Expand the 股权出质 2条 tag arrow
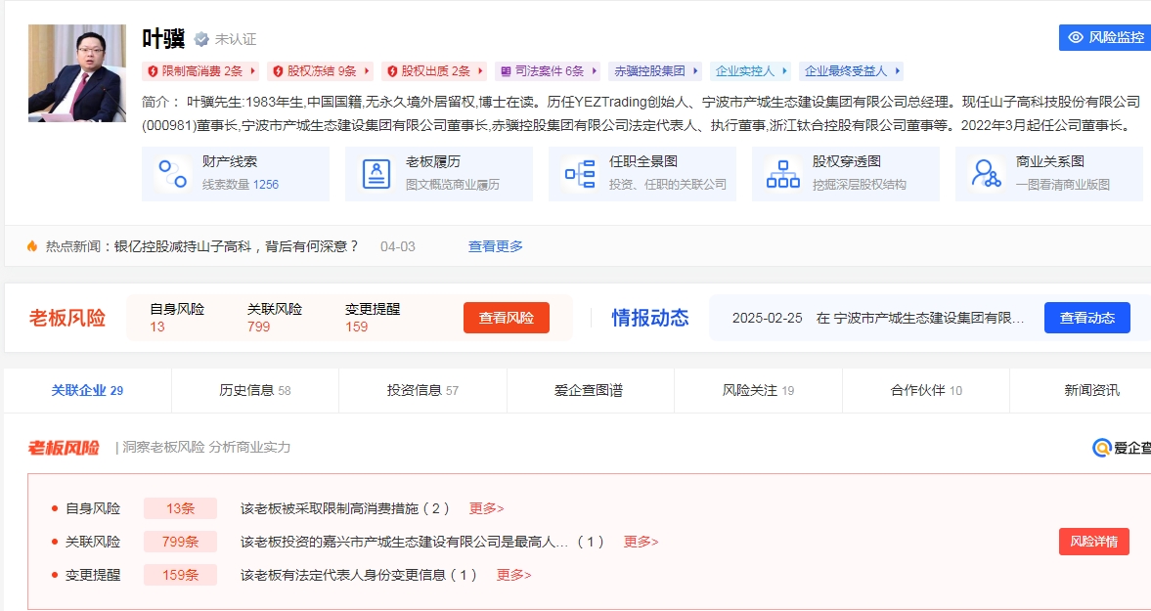 (480, 71)
